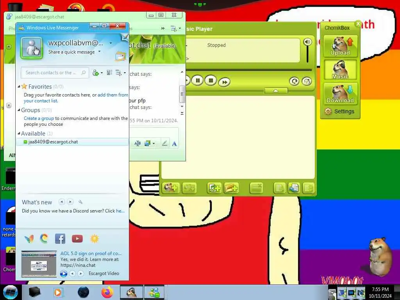Open ChomikBox Upload panel

340,46
